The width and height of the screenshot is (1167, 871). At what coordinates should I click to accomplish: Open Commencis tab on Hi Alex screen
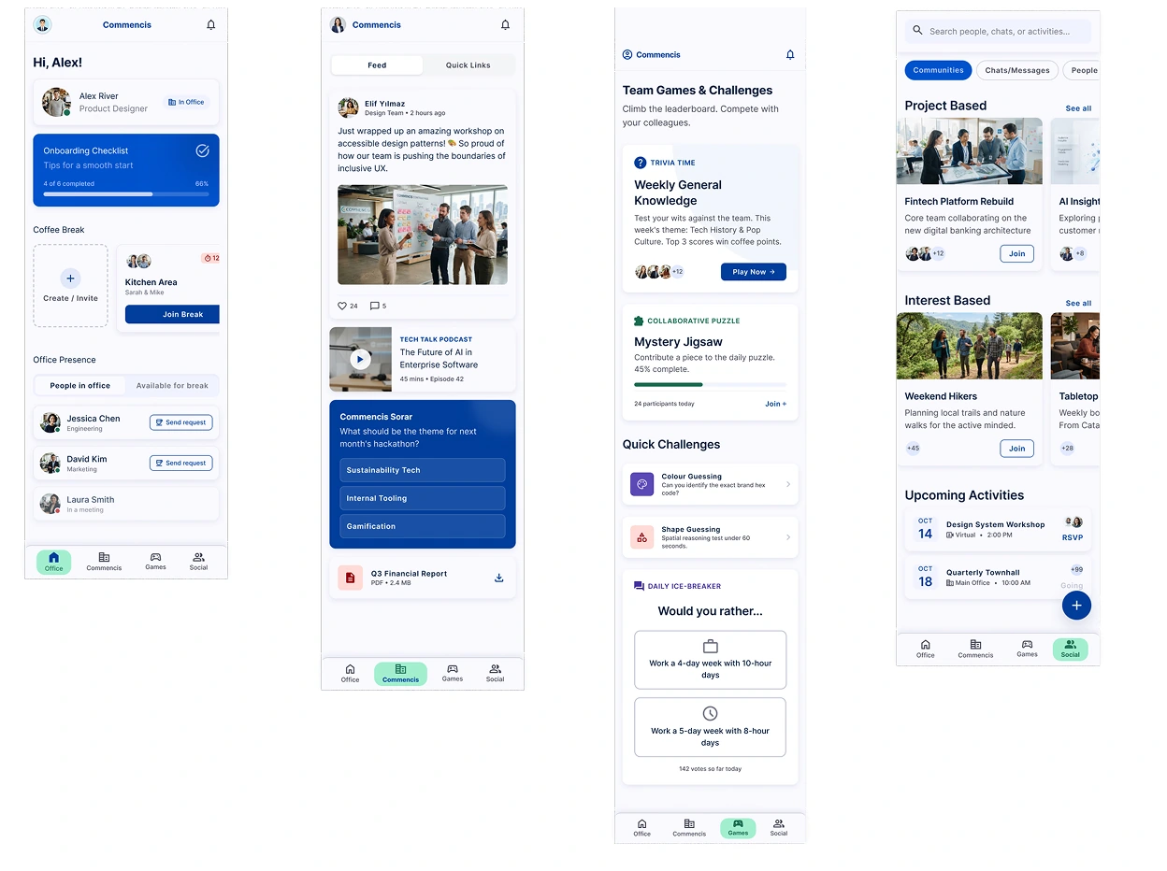coord(104,562)
